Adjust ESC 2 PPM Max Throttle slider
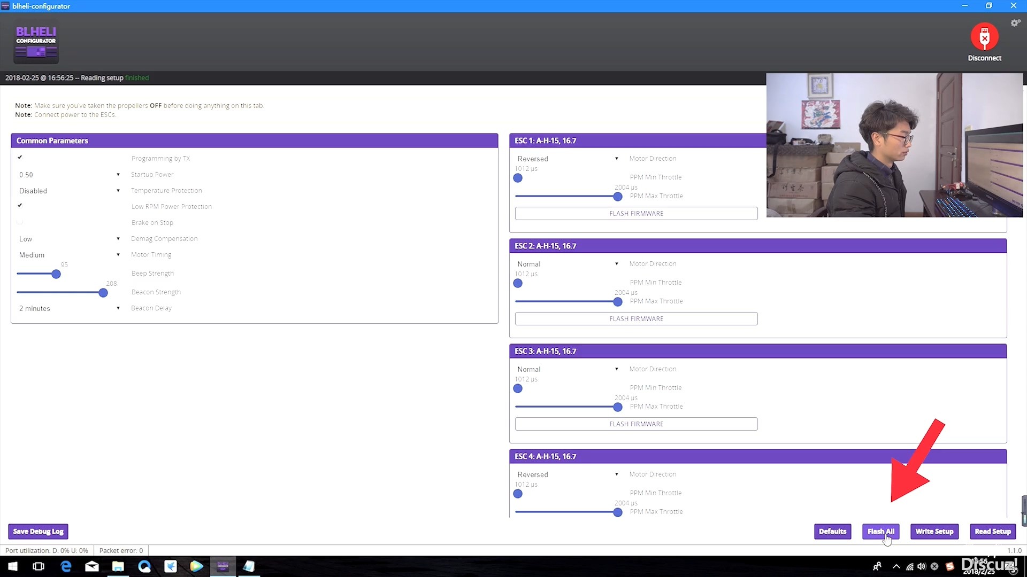The height and width of the screenshot is (577, 1027). point(618,302)
